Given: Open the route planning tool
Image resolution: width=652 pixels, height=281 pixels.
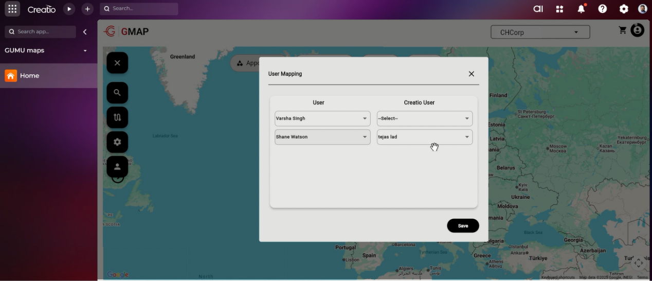Looking at the screenshot, I should tap(117, 117).
